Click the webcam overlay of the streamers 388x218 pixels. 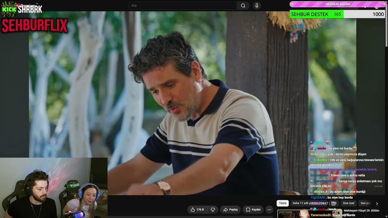(54, 188)
